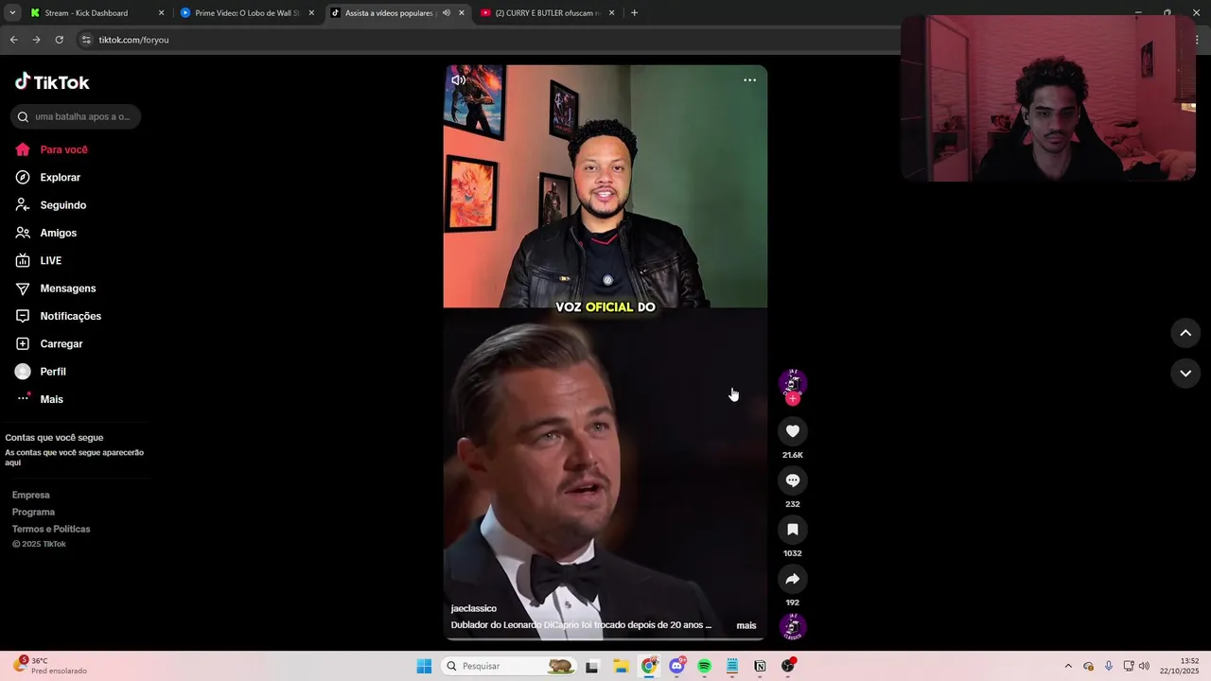Open the Explorar page
This screenshot has height=681, width=1211.
point(48,177)
